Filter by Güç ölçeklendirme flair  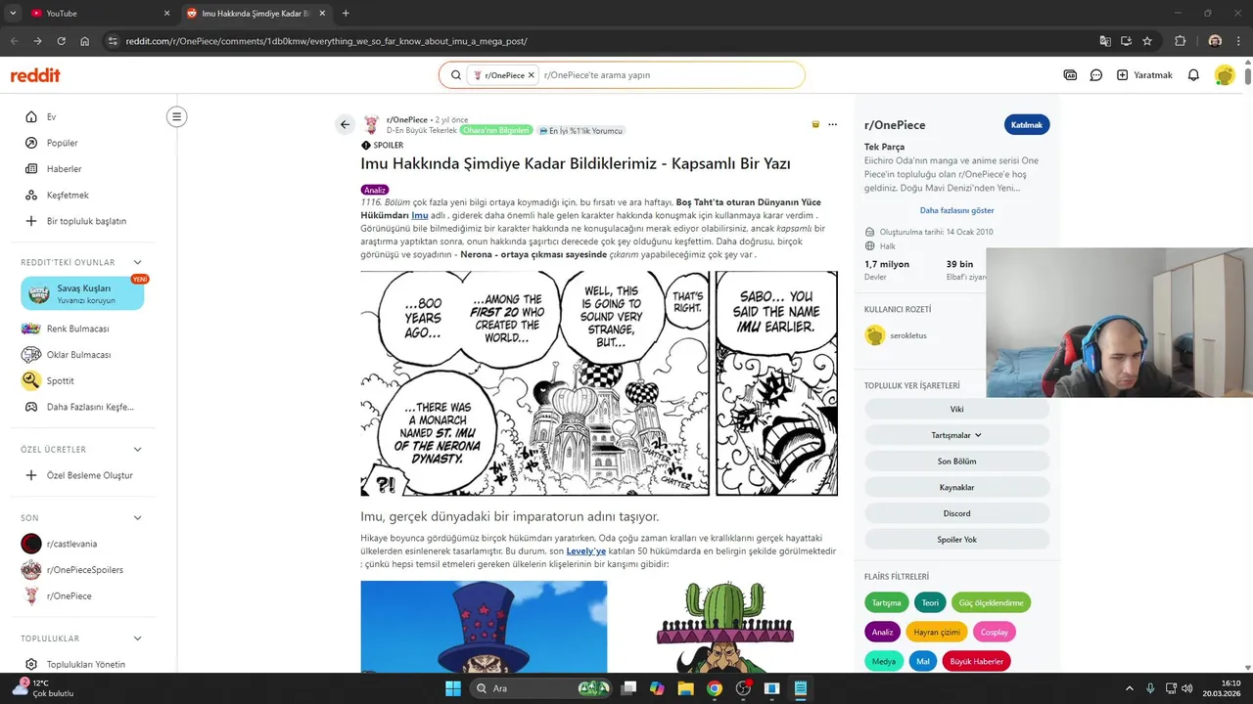pyautogui.click(x=991, y=603)
